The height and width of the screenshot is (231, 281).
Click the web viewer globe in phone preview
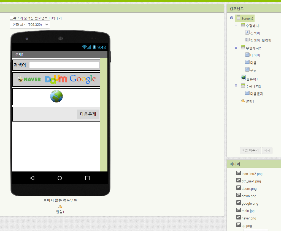pos(56,96)
